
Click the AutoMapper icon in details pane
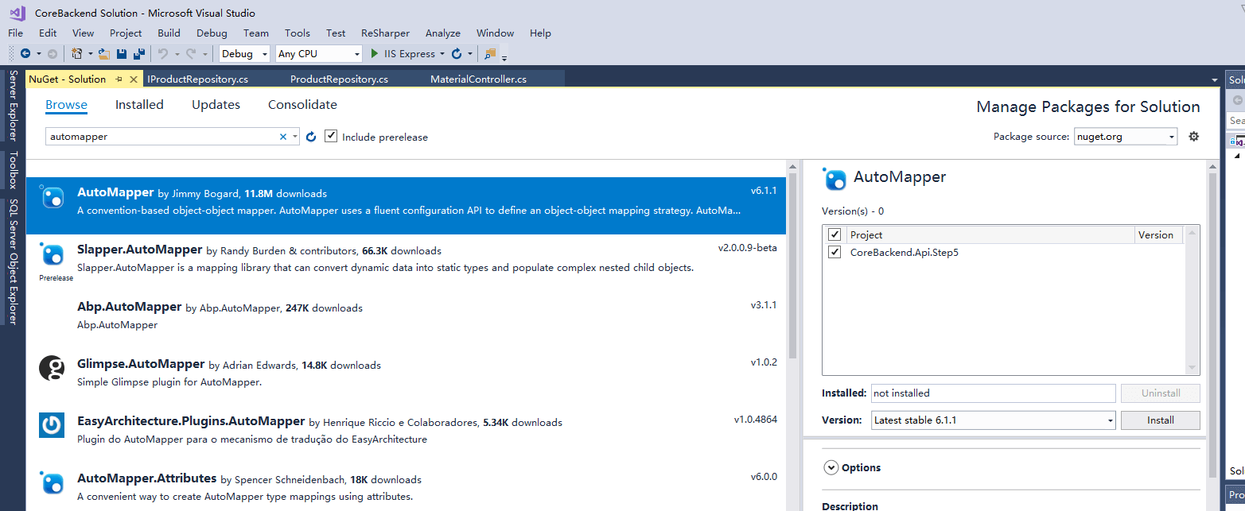pos(835,180)
